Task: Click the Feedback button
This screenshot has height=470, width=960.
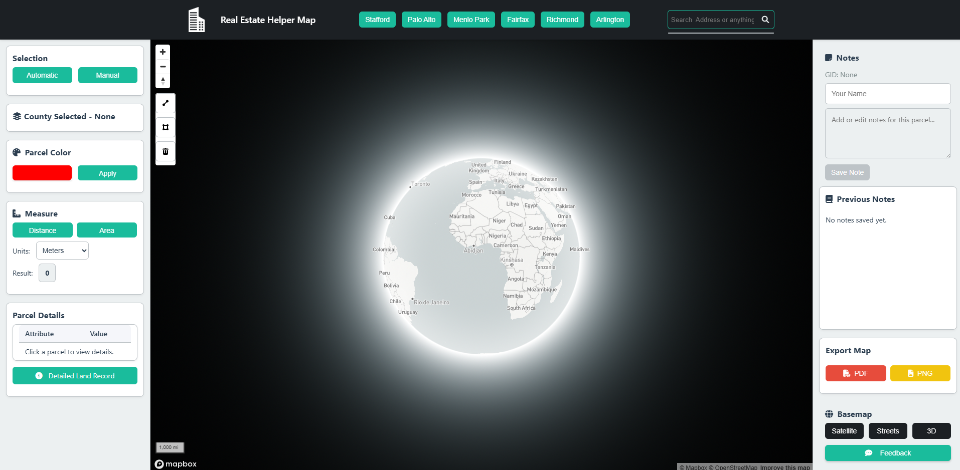Action: pyautogui.click(x=887, y=452)
